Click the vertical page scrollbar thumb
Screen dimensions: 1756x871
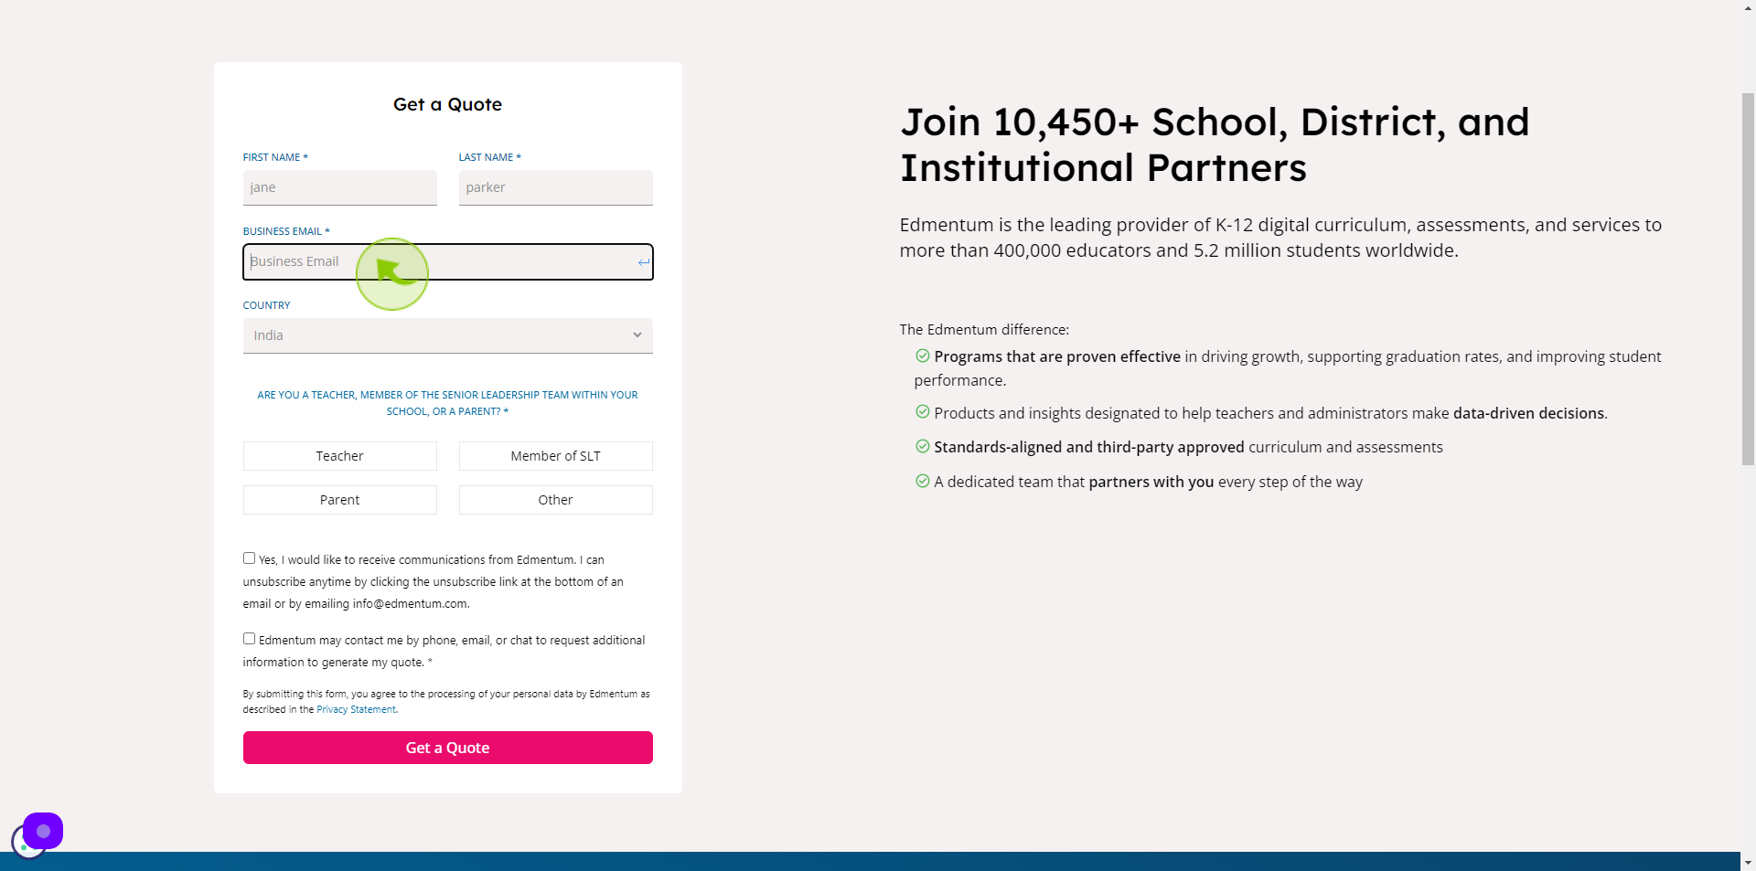(1748, 279)
